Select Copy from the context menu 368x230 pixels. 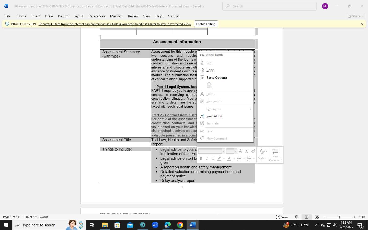[225, 70]
